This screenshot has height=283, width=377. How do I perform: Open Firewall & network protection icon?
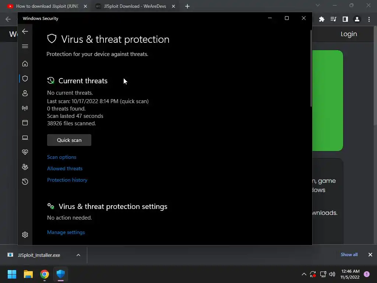25,108
